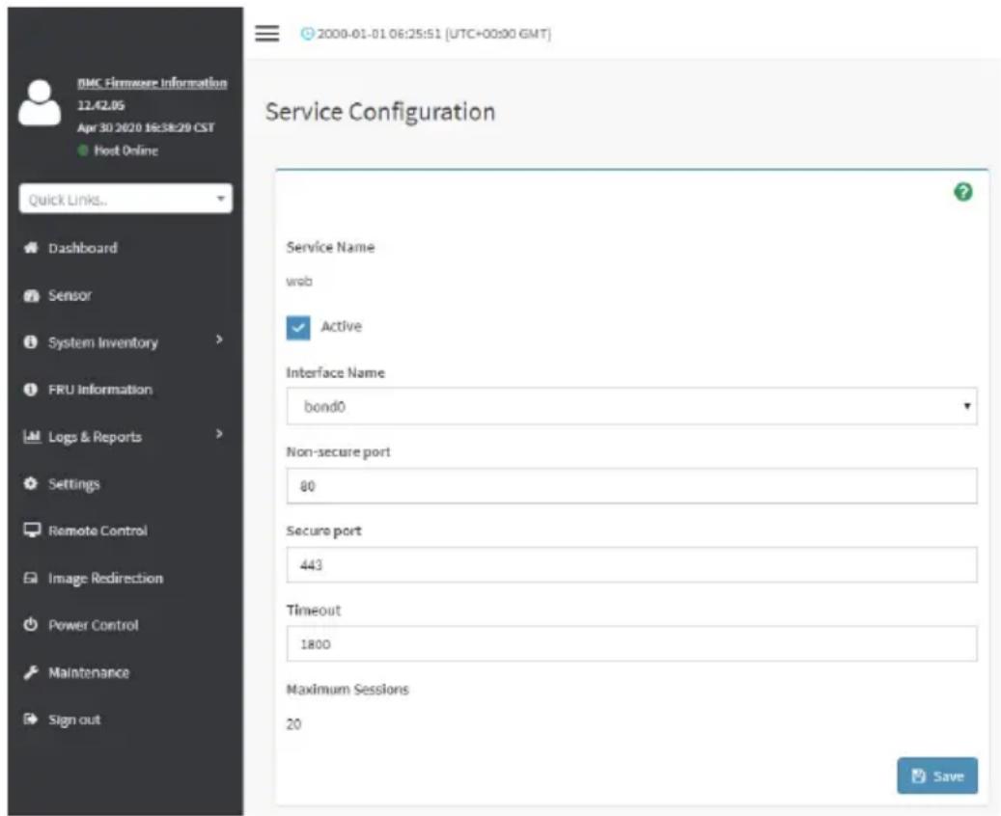Select Remote Control in the sidebar
This screenshot has height=816, width=1001.
pos(97,530)
